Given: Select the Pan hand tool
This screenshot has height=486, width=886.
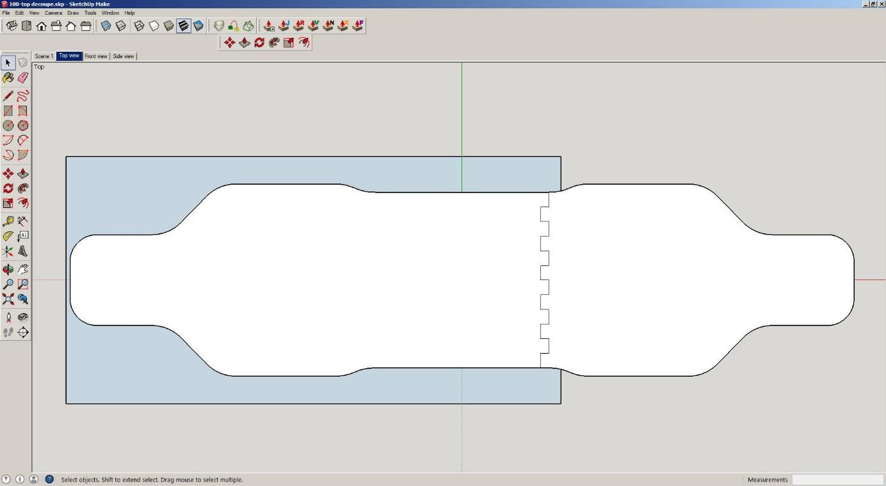Looking at the screenshot, I should click(x=23, y=270).
